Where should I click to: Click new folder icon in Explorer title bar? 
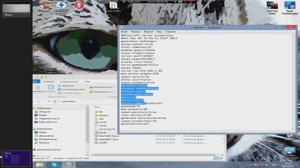(42, 77)
